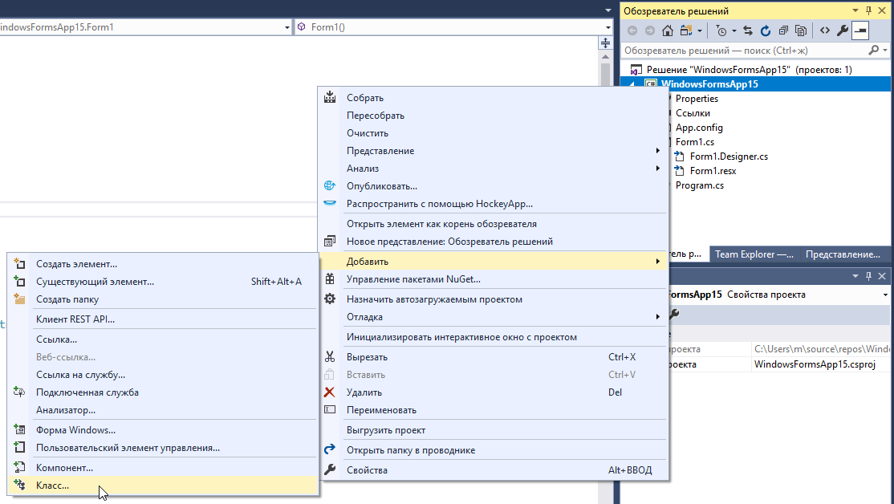The height and width of the screenshot is (504, 894).
Task: Toggle the Preview Selected Items button
Action: [x=860, y=31]
